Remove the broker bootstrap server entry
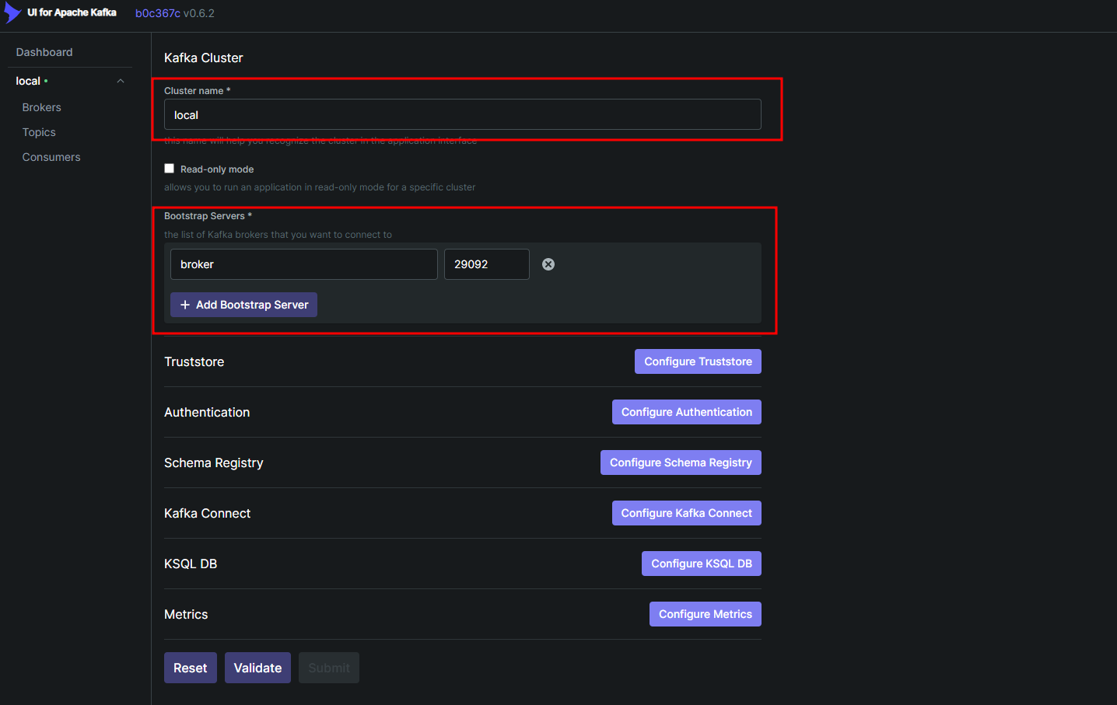This screenshot has height=705, width=1117. click(x=548, y=264)
